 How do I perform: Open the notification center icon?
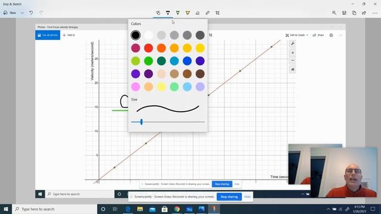point(373,209)
